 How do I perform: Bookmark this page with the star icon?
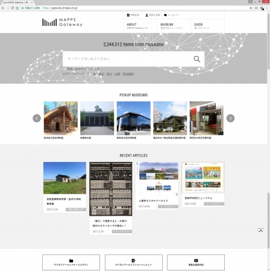point(251,8)
